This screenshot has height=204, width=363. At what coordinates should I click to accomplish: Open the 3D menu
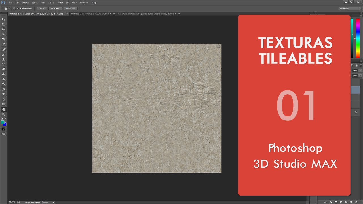pos(67,3)
